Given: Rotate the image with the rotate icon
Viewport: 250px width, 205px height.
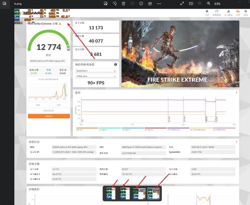Looking at the screenshot, I should (114, 3).
